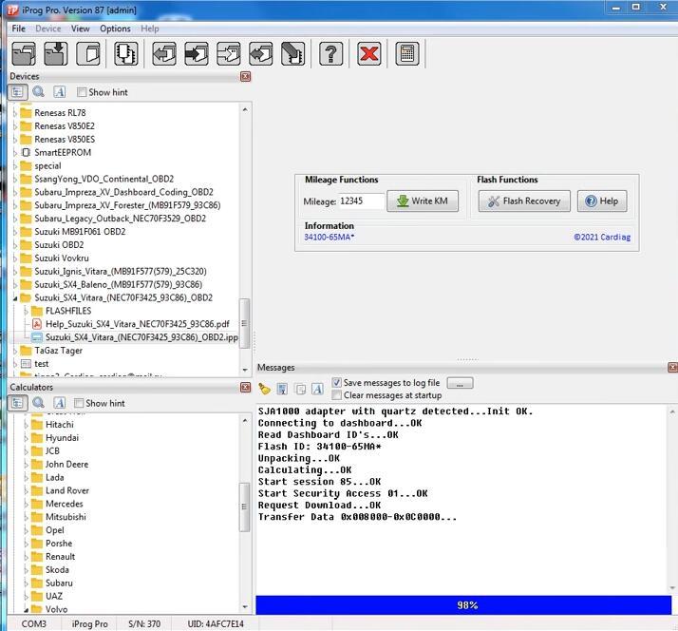Open the calculator toolbar icon
The height and width of the screenshot is (631, 678).
pos(406,54)
